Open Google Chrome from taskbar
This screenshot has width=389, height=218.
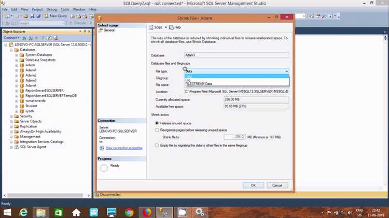click(x=129, y=212)
